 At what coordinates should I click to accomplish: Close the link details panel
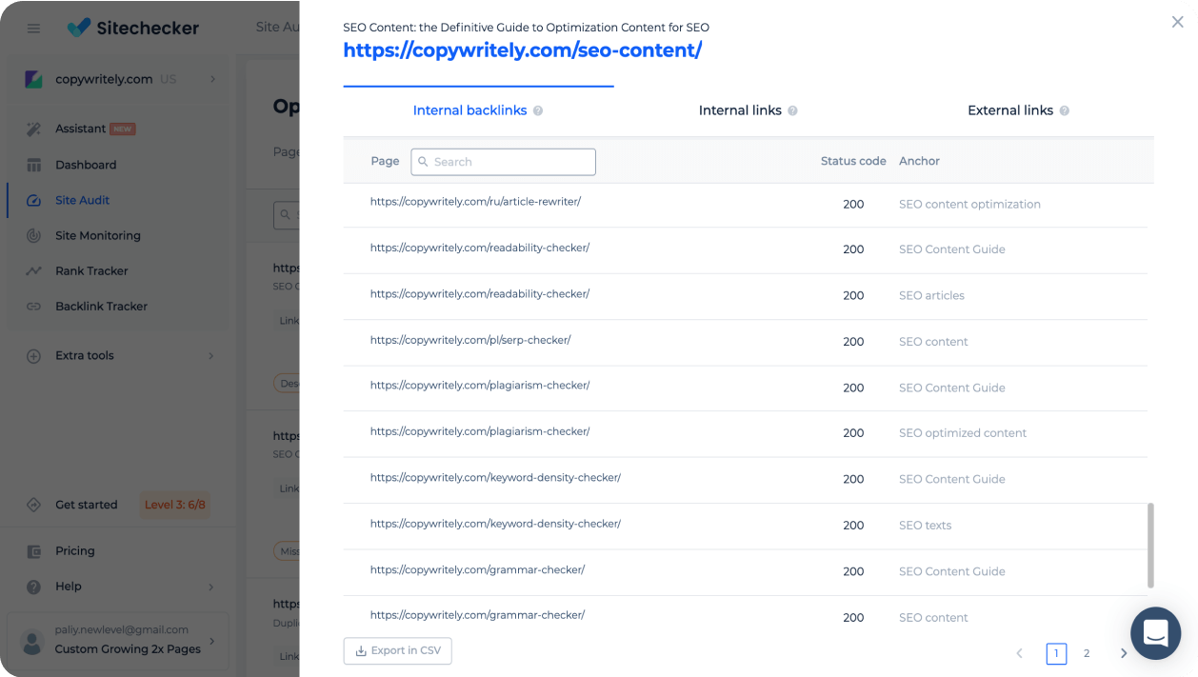[1178, 22]
